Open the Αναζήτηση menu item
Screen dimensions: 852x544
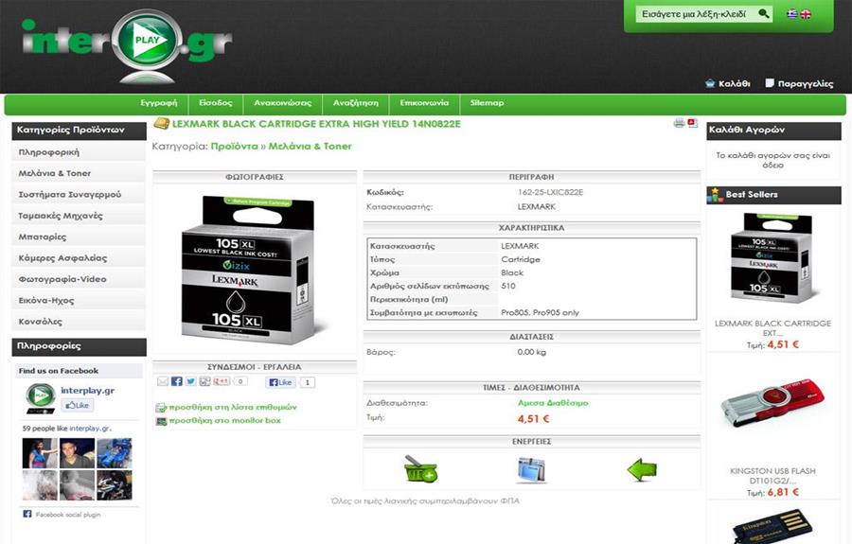click(356, 103)
